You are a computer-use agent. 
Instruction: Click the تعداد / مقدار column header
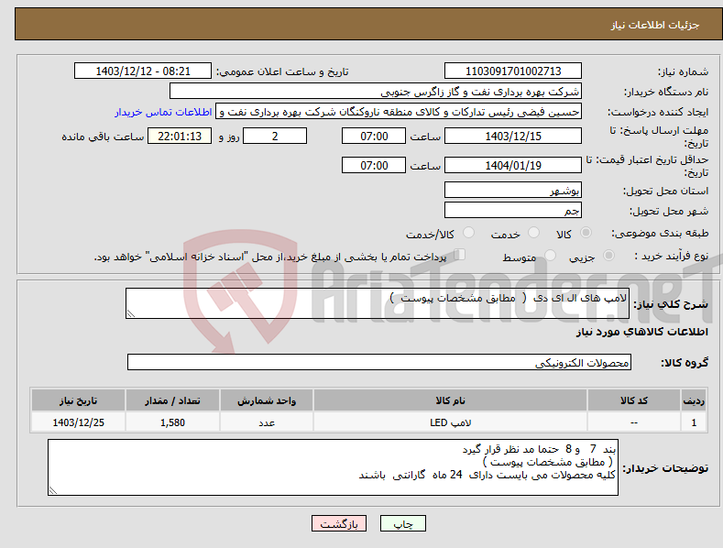(x=172, y=400)
